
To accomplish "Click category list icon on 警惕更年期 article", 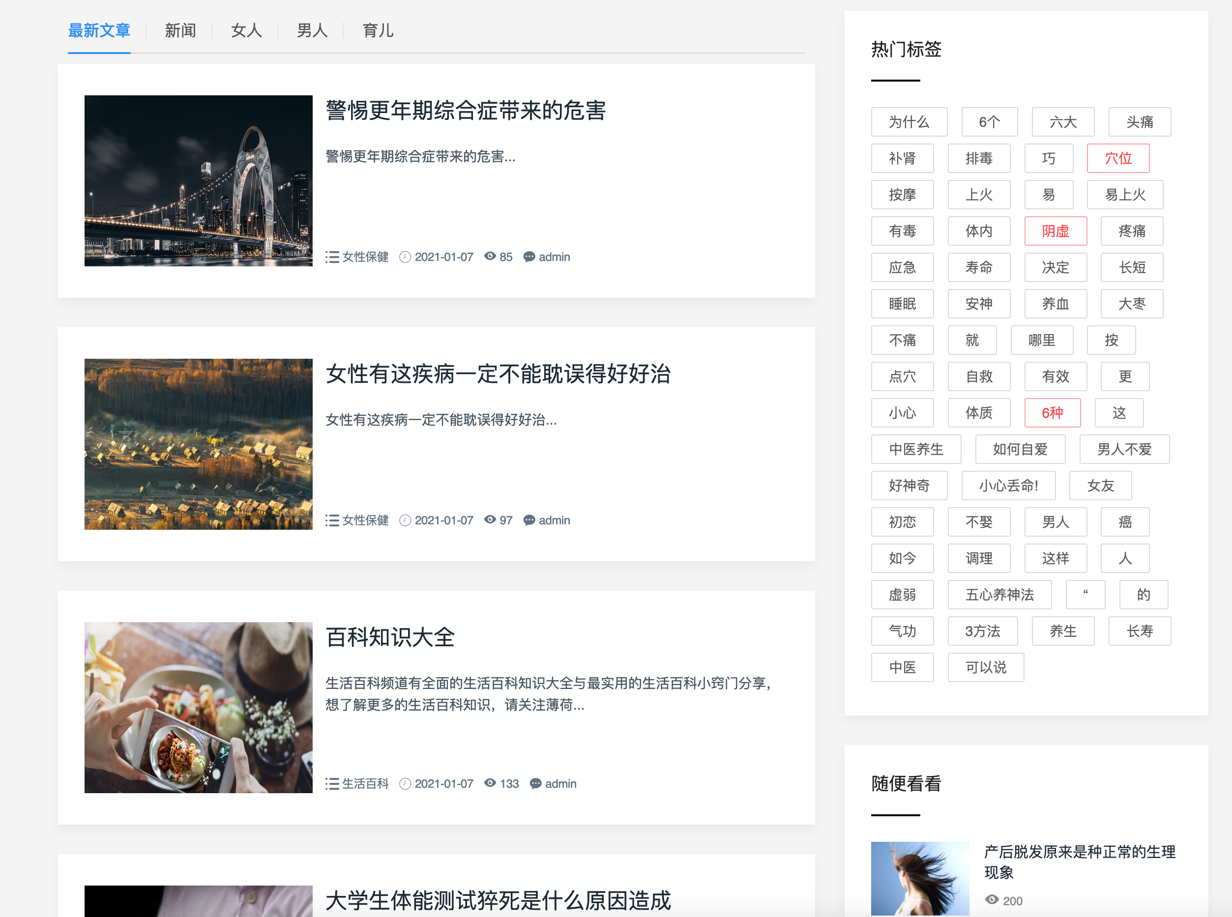I will (x=332, y=257).
